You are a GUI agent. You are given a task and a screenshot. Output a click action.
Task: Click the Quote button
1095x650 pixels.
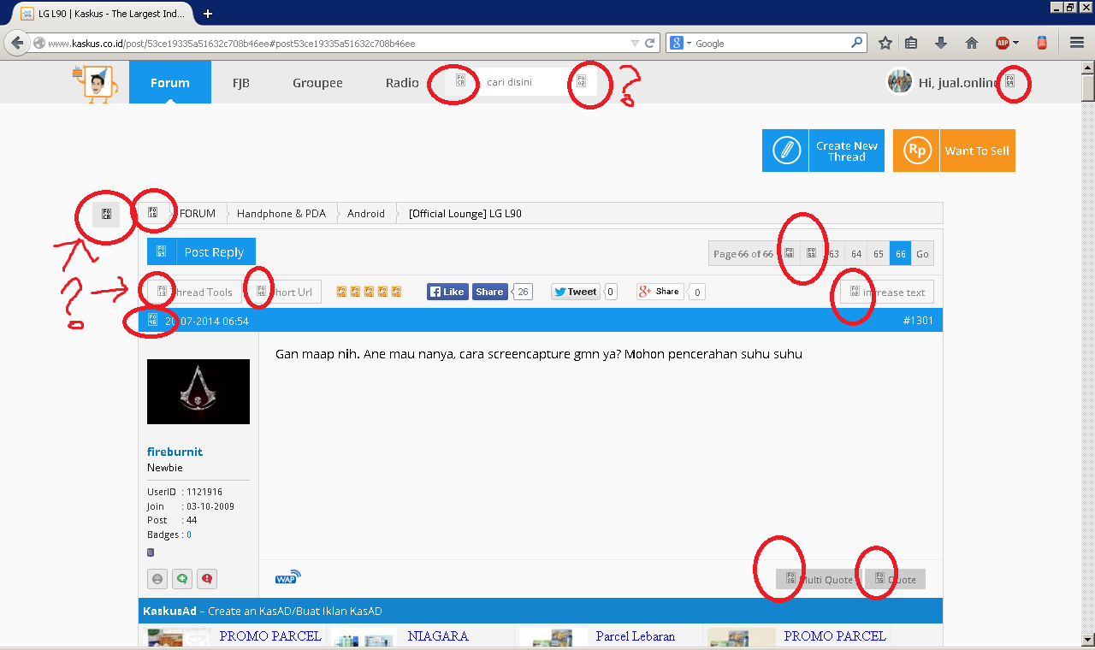[895, 579]
